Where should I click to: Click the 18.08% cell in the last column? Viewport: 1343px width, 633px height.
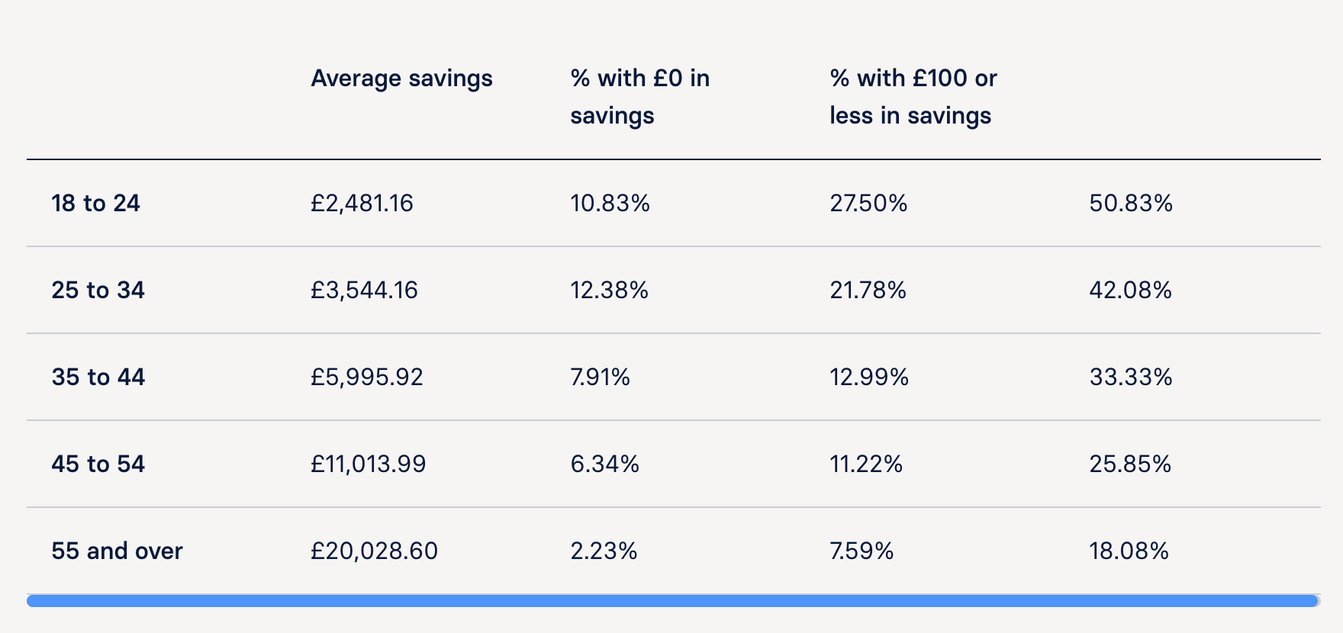point(1129,551)
